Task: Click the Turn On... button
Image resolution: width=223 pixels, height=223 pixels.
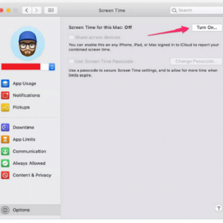Action: tap(207, 27)
